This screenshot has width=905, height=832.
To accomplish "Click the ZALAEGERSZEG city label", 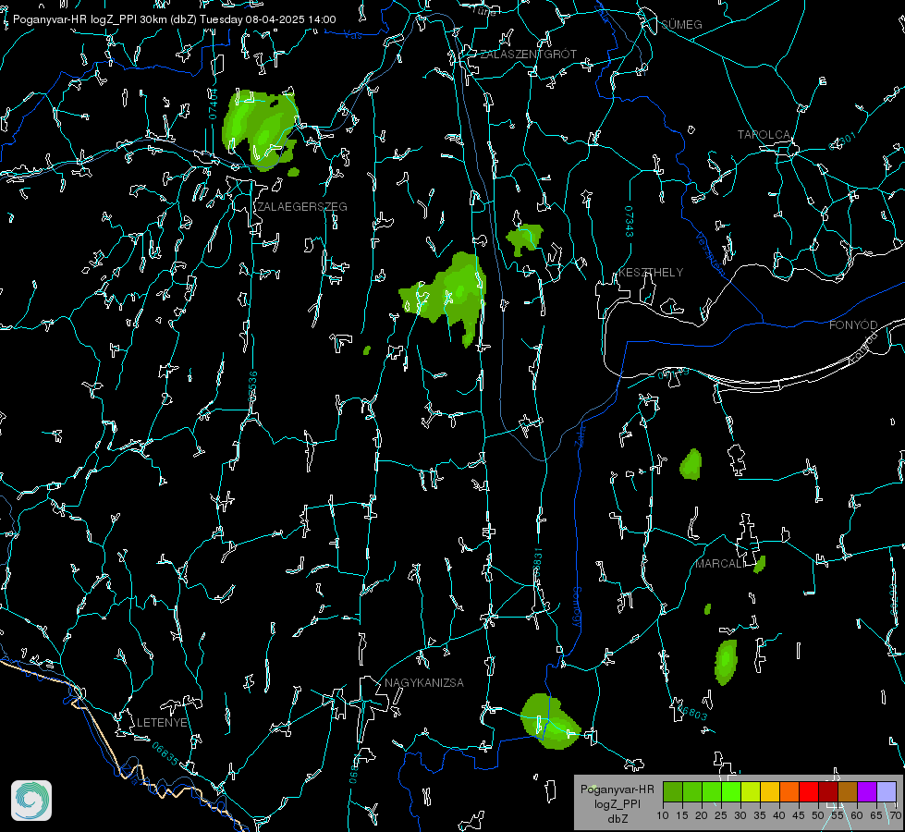I will click(302, 207).
